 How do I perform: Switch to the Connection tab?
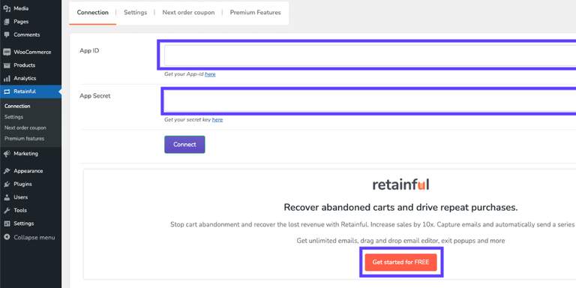click(92, 13)
